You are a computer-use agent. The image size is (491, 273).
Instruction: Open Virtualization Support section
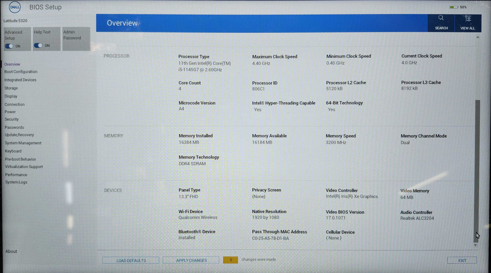pos(24,167)
